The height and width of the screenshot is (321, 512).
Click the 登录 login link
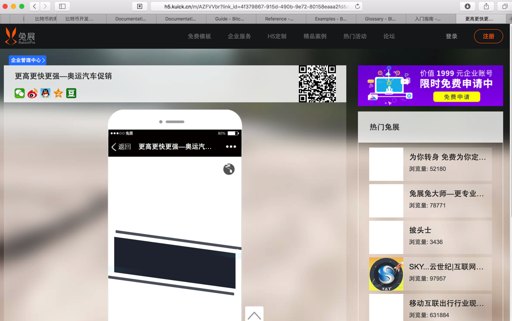pos(452,37)
